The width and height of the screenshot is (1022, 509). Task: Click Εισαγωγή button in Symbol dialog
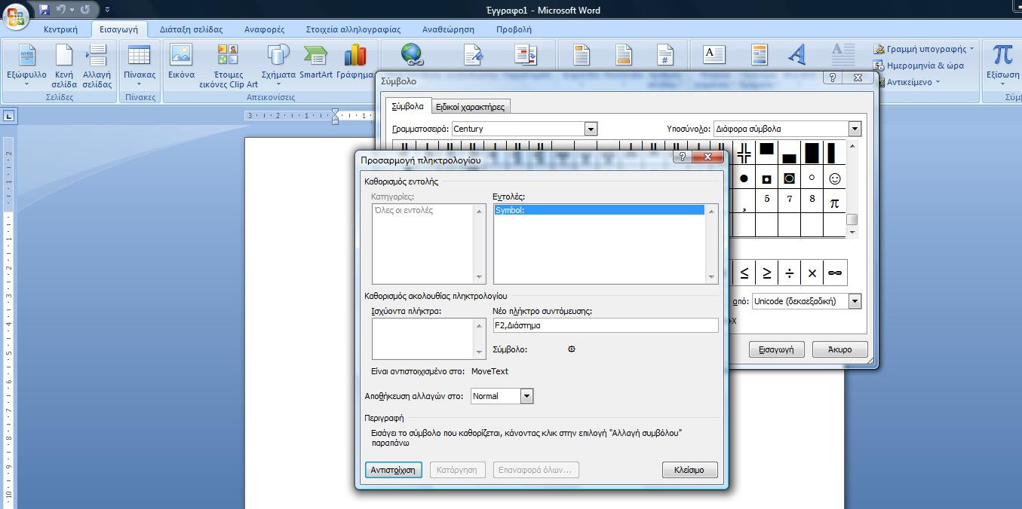coord(776,349)
